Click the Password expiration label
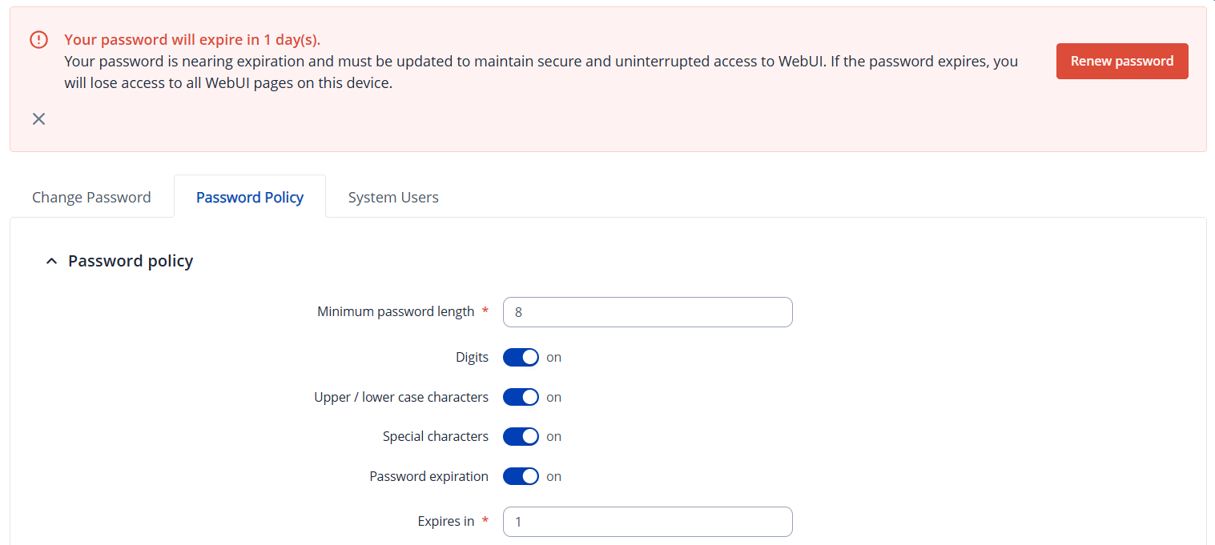This screenshot has width=1215, height=545. click(428, 477)
